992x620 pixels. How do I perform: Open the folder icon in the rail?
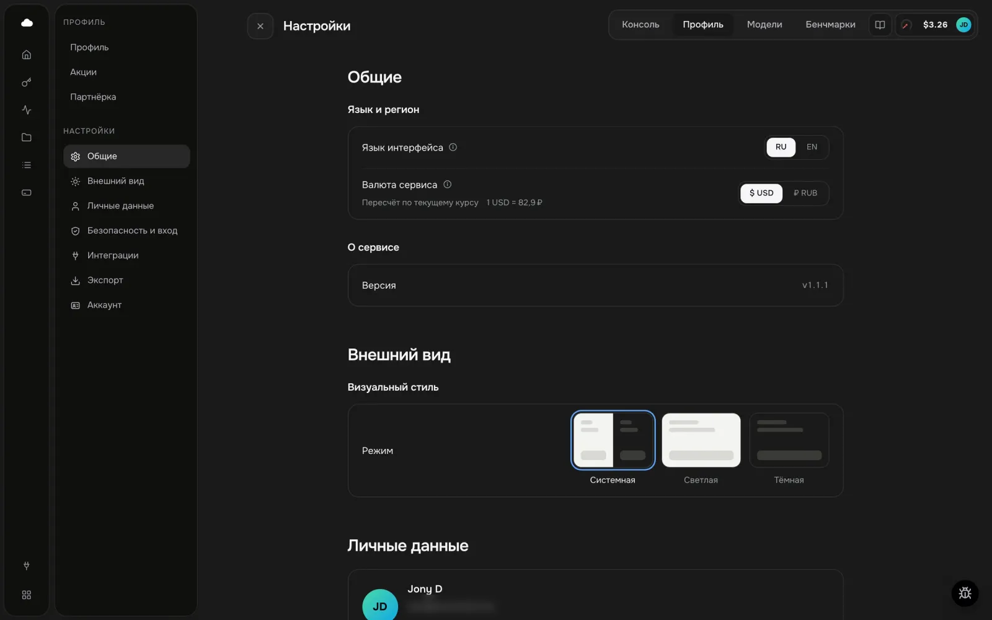point(27,138)
